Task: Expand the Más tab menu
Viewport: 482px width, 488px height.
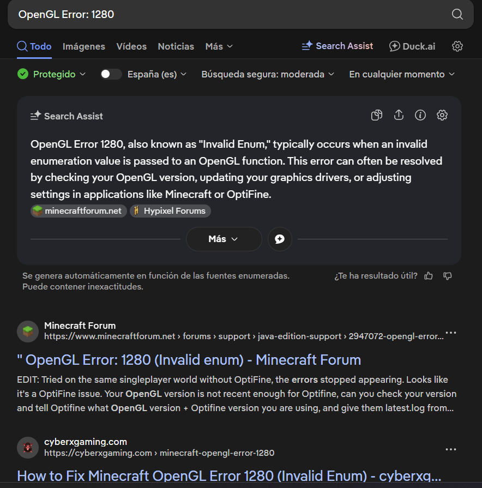Action: 219,46
